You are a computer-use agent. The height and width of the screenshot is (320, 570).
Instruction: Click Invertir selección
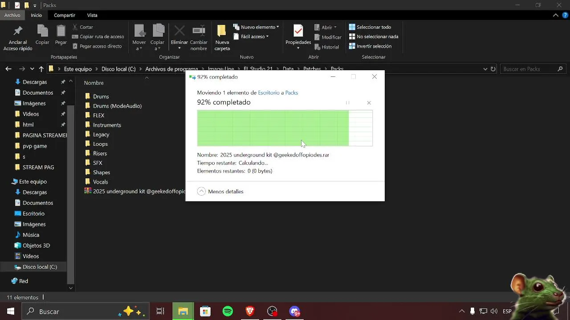click(370, 46)
